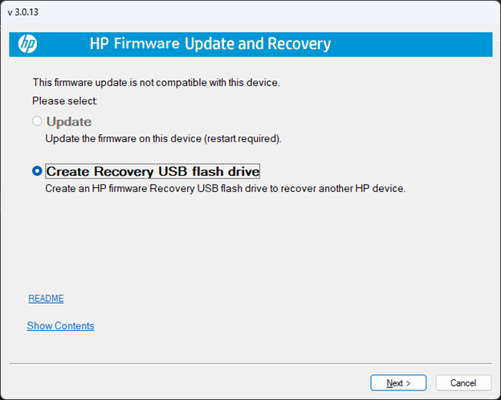Click the window title bar beside version

[241, 12]
